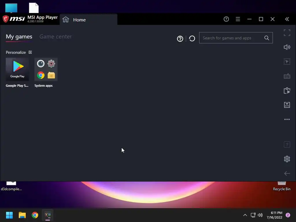Click the cursor lock icon in sidebar
This screenshot has width=296, height=222.
click(287, 62)
